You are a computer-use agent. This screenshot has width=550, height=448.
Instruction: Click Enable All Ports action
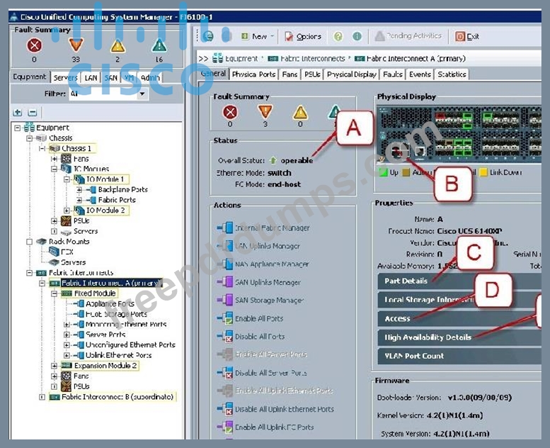pyautogui.click(x=250, y=318)
